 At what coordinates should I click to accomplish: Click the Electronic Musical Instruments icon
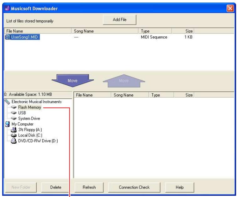click(x=7, y=102)
